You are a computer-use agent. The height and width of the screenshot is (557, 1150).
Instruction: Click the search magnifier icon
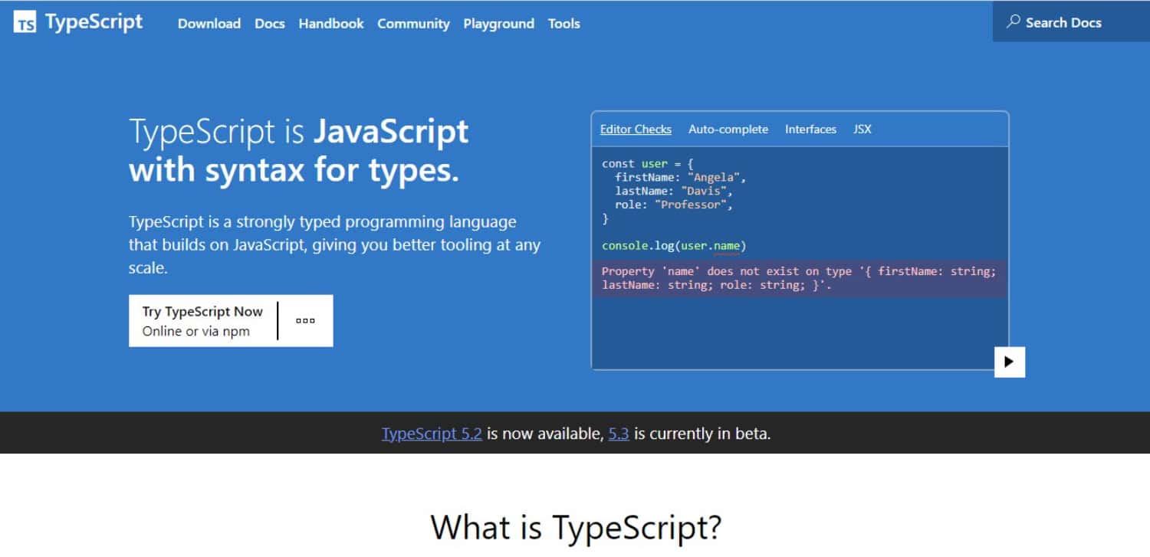(1014, 22)
